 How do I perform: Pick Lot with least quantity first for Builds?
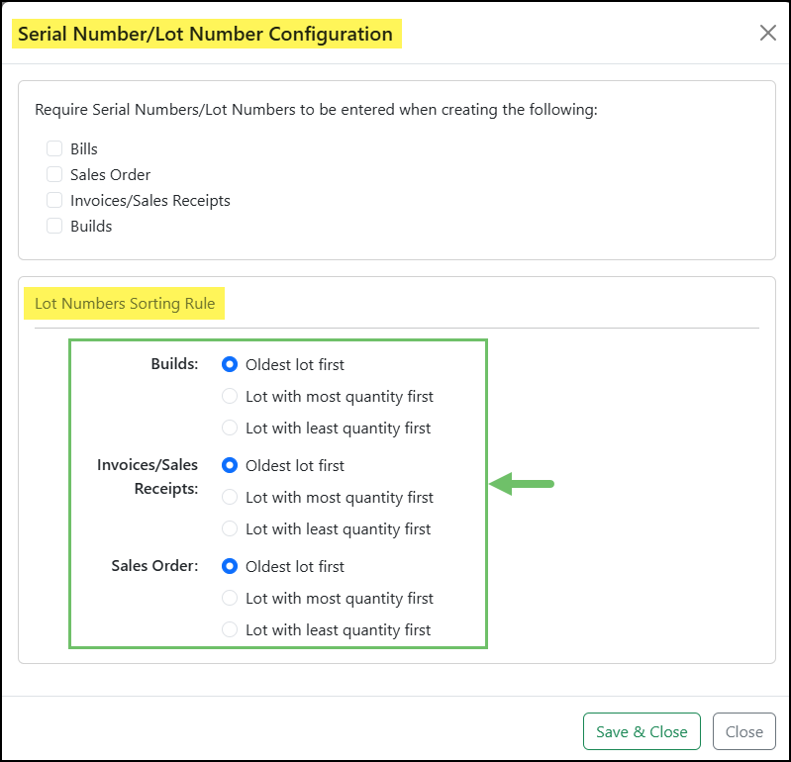230,429
